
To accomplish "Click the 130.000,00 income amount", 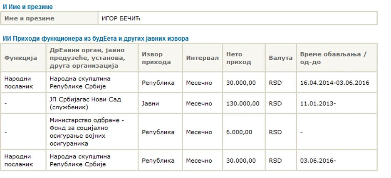I will click(243, 104).
